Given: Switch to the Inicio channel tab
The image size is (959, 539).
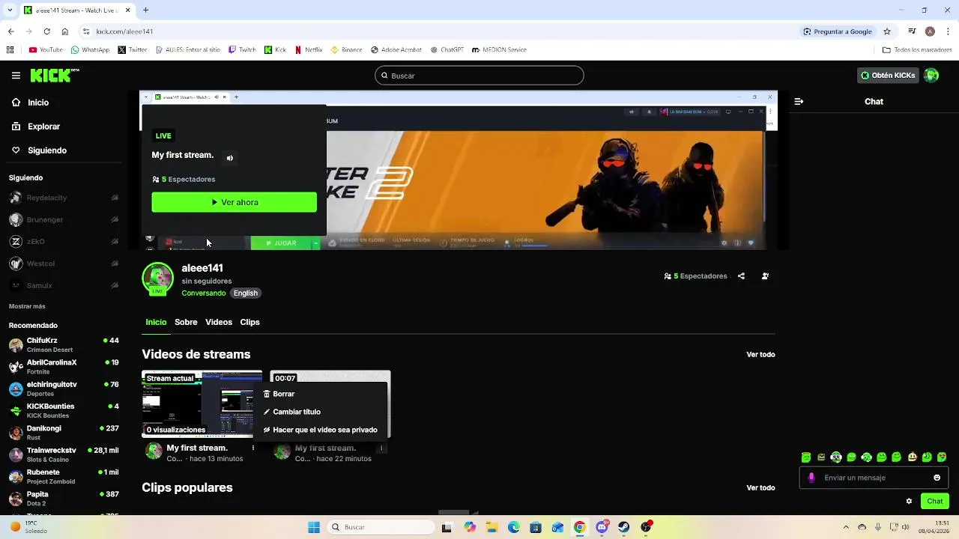Looking at the screenshot, I should [x=156, y=323].
